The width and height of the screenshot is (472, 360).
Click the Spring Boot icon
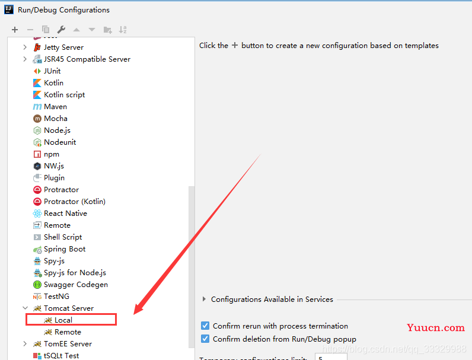pyautogui.click(x=37, y=250)
